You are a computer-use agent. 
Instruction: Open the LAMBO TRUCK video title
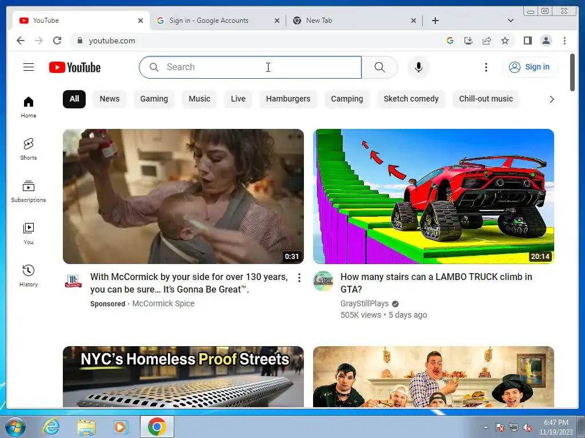[x=436, y=283]
